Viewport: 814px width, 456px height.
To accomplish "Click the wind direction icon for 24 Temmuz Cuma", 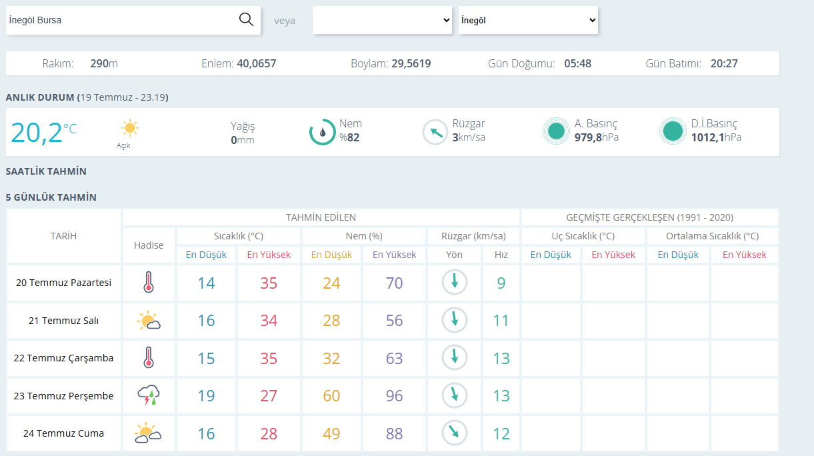I will pos(455,433).
